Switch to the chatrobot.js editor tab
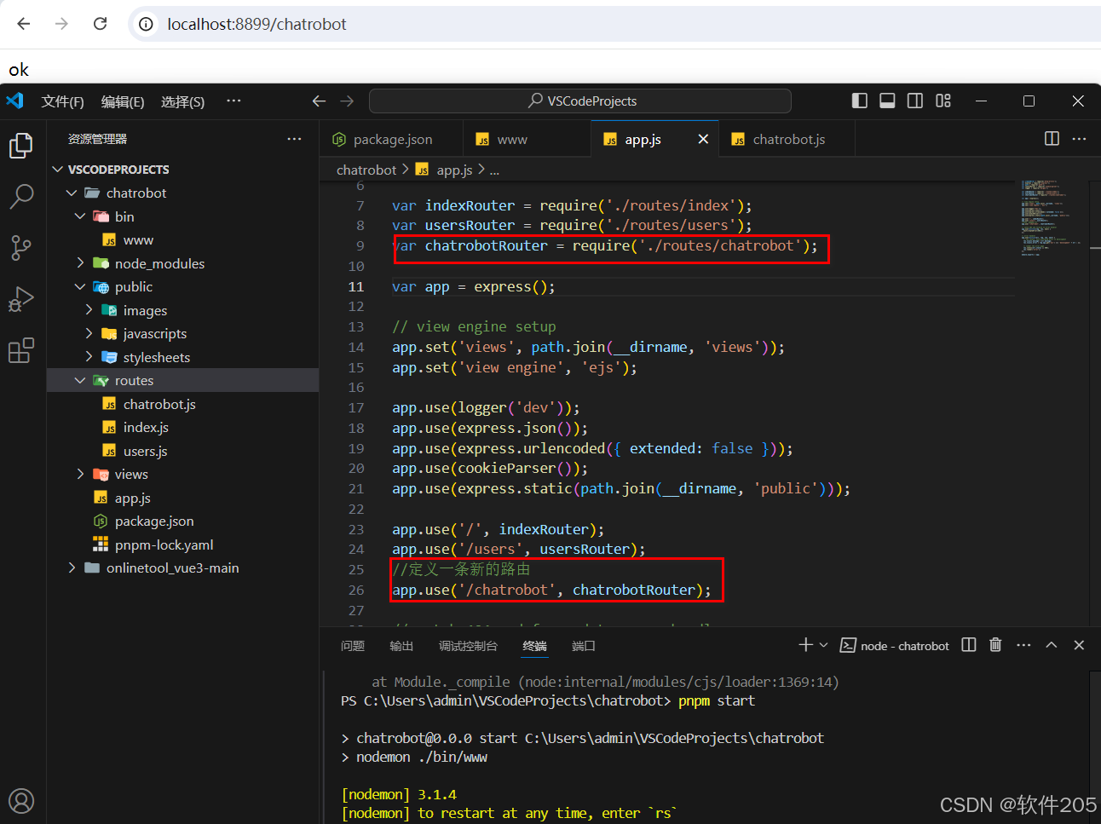Screen dimensions: 1101x824 click(x=786, y=139)
